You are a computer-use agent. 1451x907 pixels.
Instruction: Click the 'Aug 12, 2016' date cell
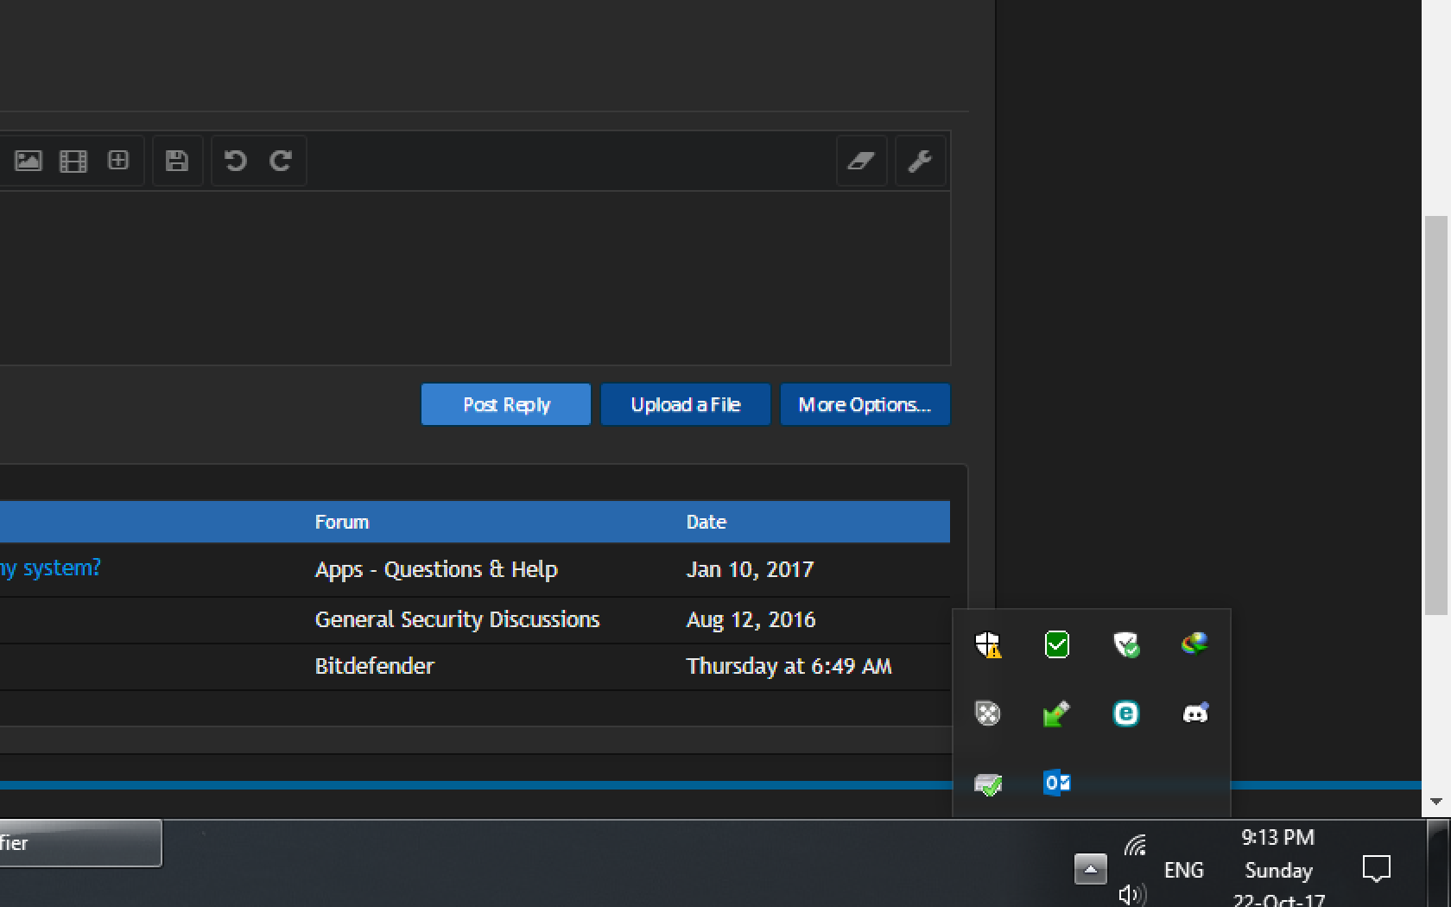tap(751, 619)
